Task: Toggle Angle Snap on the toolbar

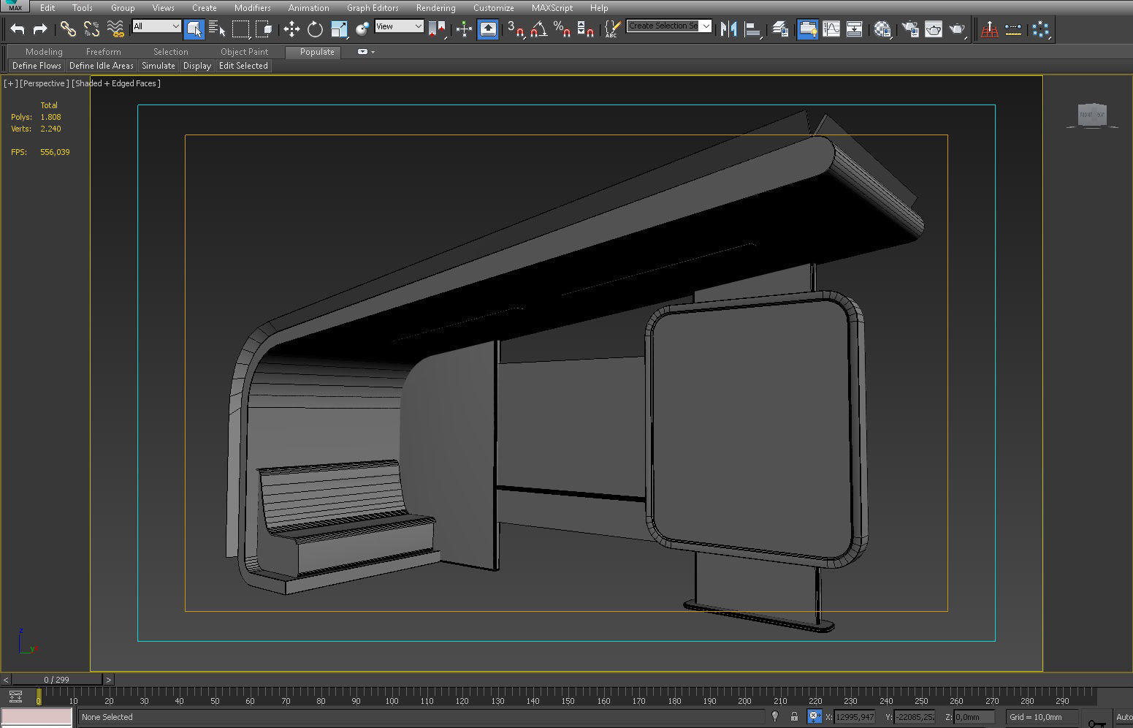Action: [541, 29]
